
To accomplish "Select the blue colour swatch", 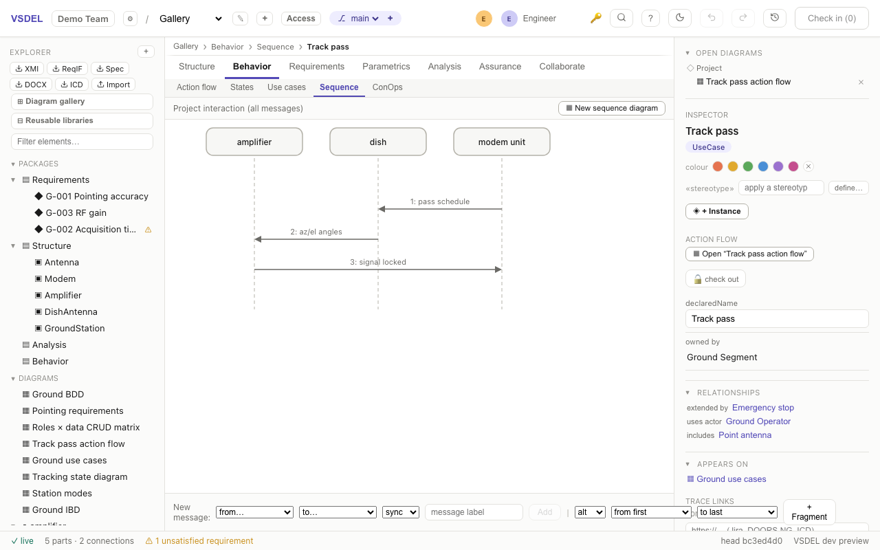I will (x=763, y=166).
